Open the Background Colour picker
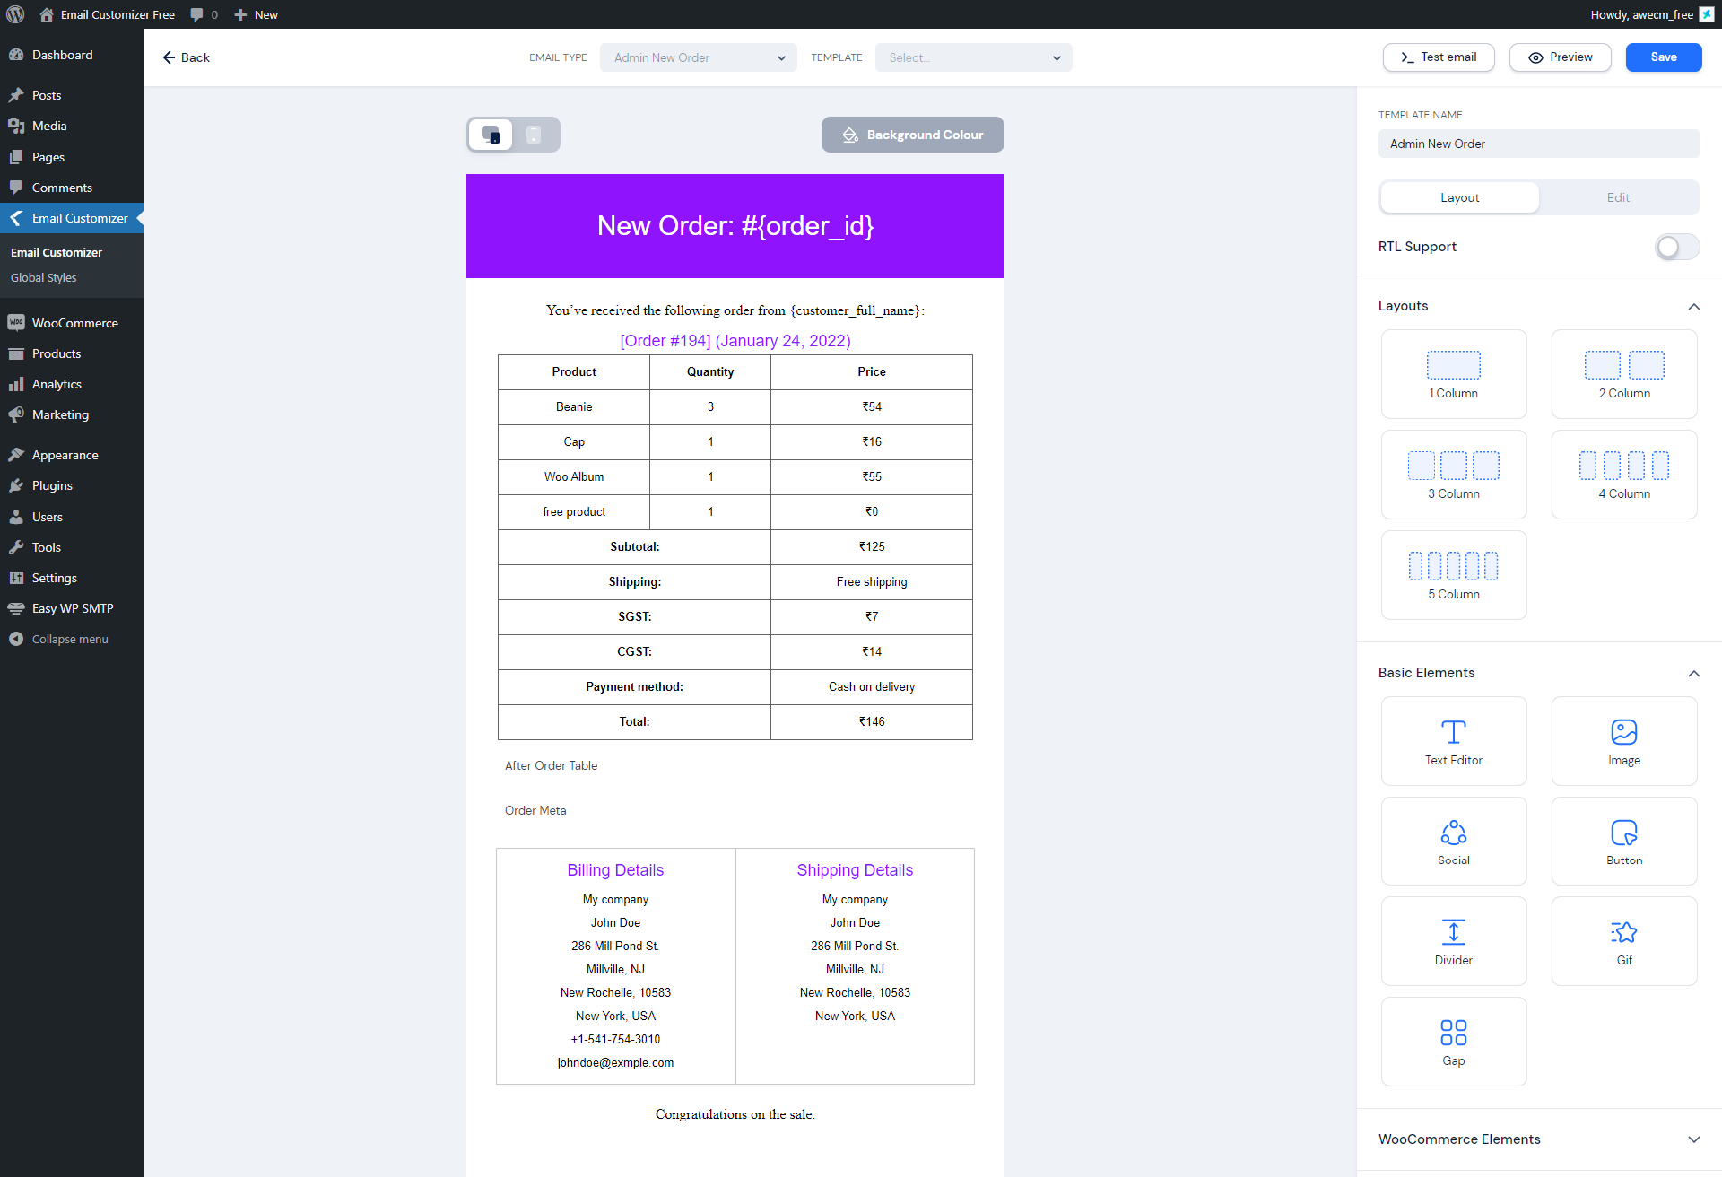Viewport: 1722px width, 1178px height. (912, 135)
